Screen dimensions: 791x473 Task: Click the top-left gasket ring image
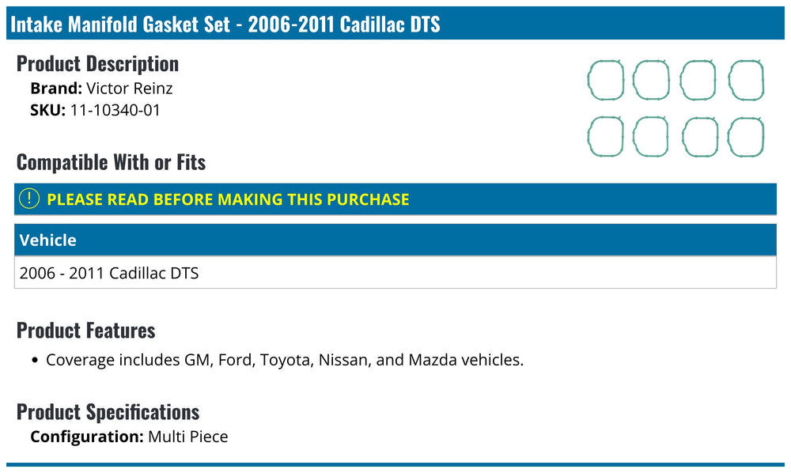(606, 80)
